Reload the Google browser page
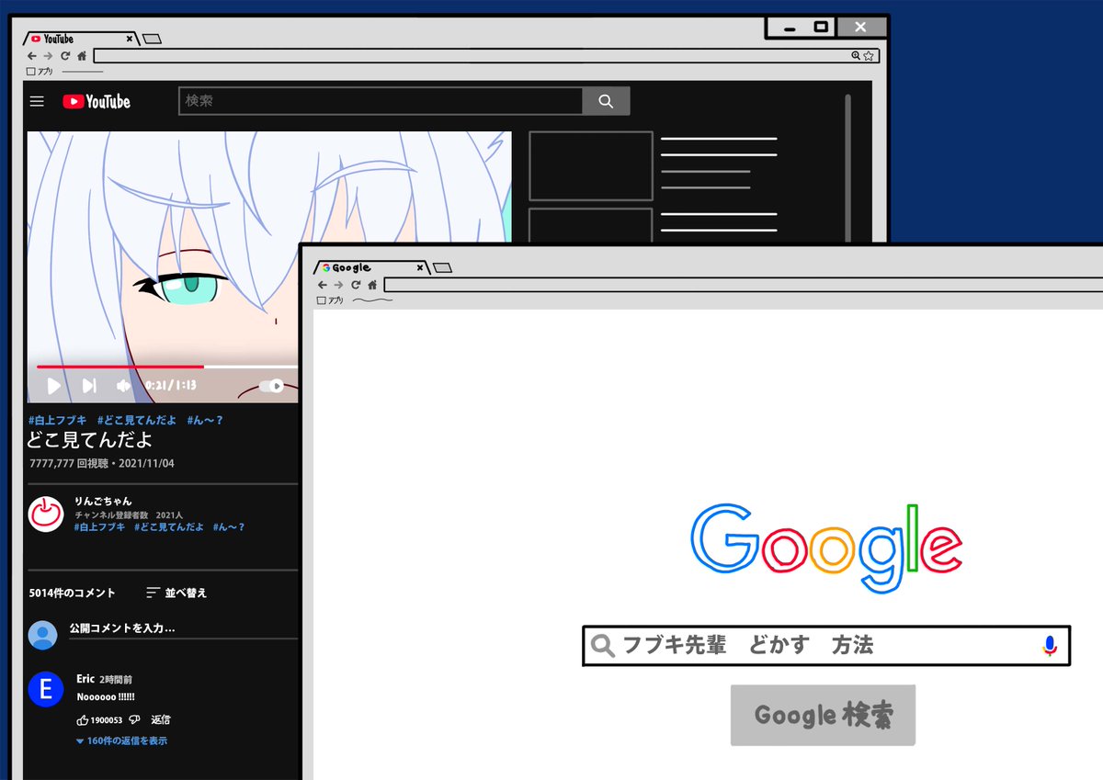 pos(356,285)
